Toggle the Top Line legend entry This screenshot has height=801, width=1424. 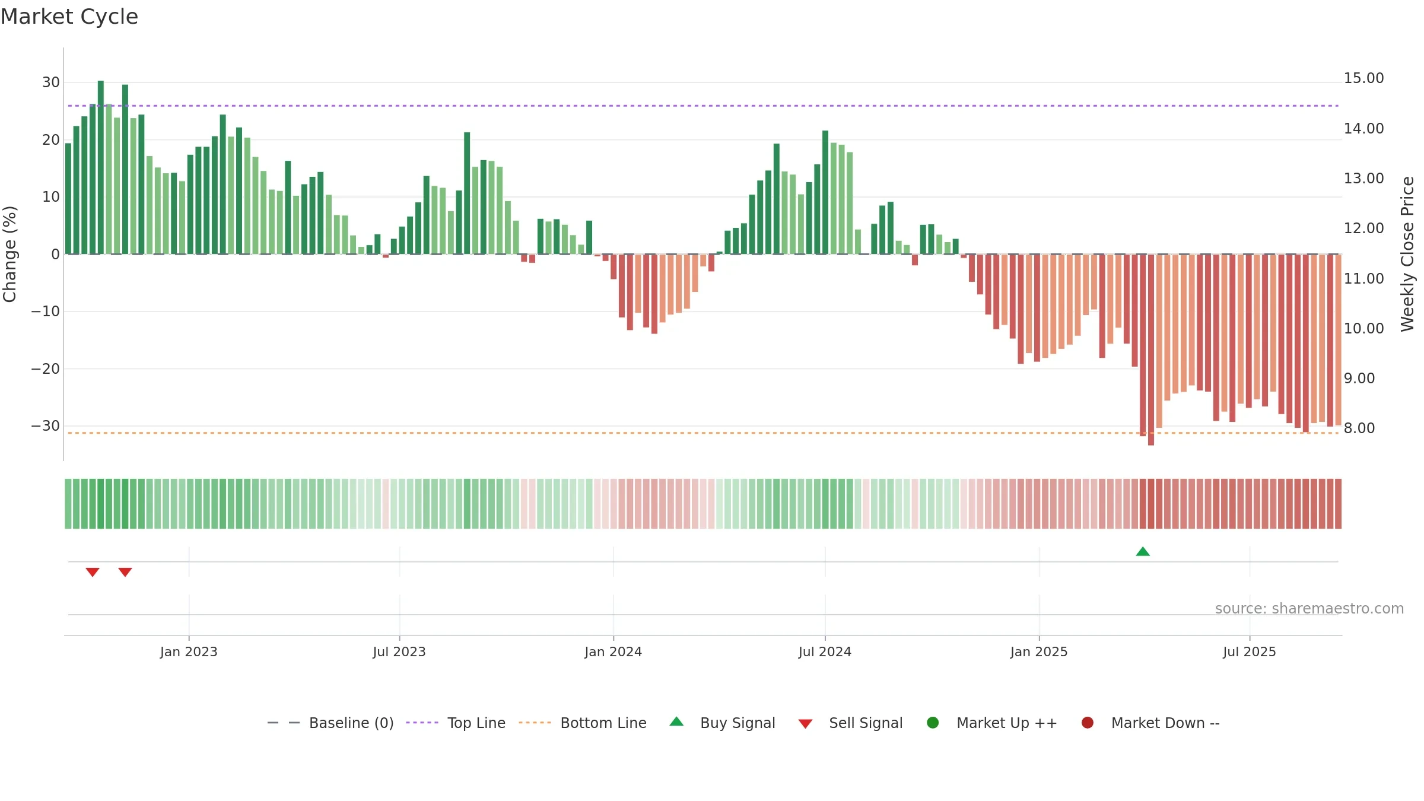(456, 723)
